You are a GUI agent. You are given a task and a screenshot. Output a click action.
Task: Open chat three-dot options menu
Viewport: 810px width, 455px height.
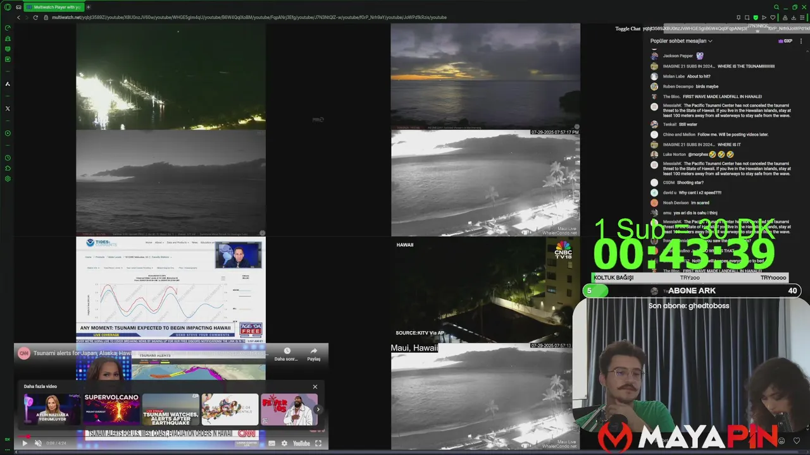pyautogui.click(x=801, y=41)
